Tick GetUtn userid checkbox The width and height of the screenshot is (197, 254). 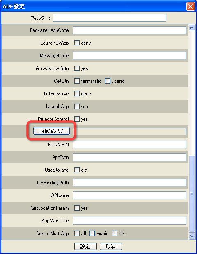(108, 81)
